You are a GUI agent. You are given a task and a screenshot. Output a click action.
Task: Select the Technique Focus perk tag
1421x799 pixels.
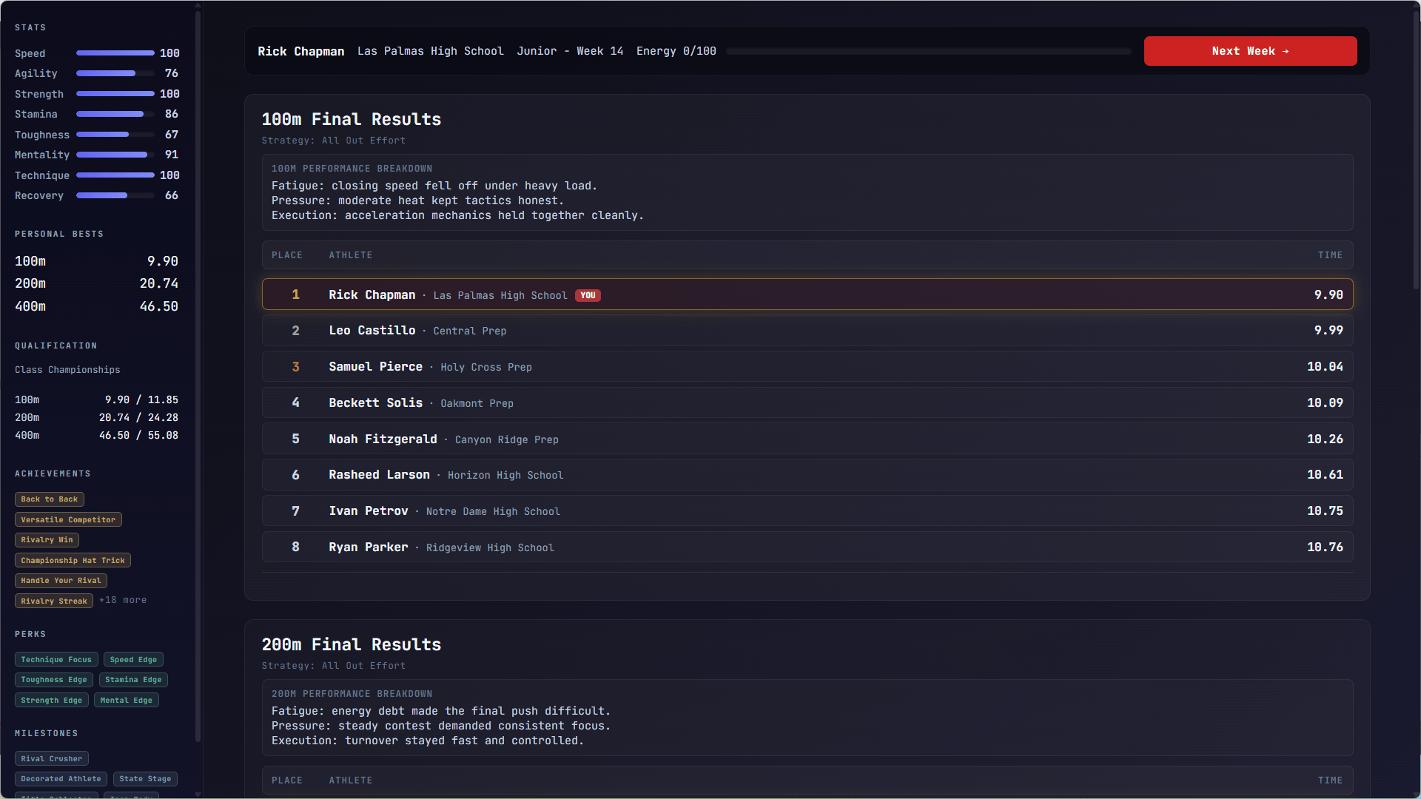(56, 660)
